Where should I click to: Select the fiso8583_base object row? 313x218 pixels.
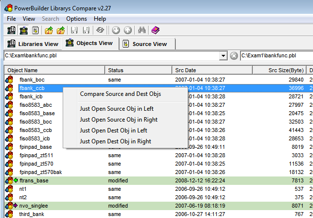pyautogui.click(x=158, y=113)
